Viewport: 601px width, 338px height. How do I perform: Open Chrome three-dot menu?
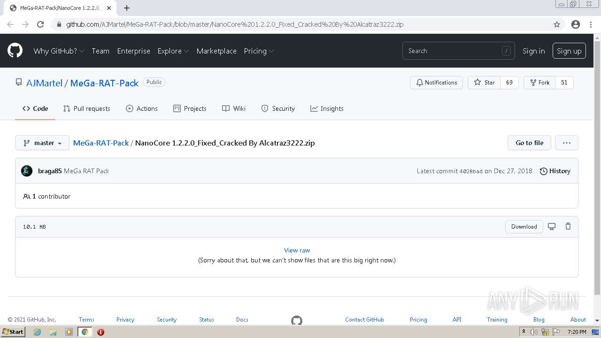click(x=591, y=24)
